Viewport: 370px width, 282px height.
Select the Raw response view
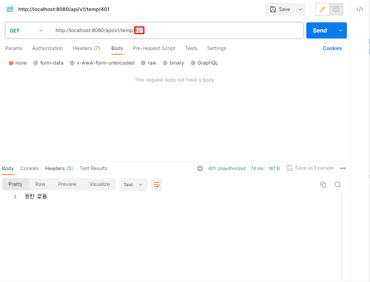coord(40,184)
